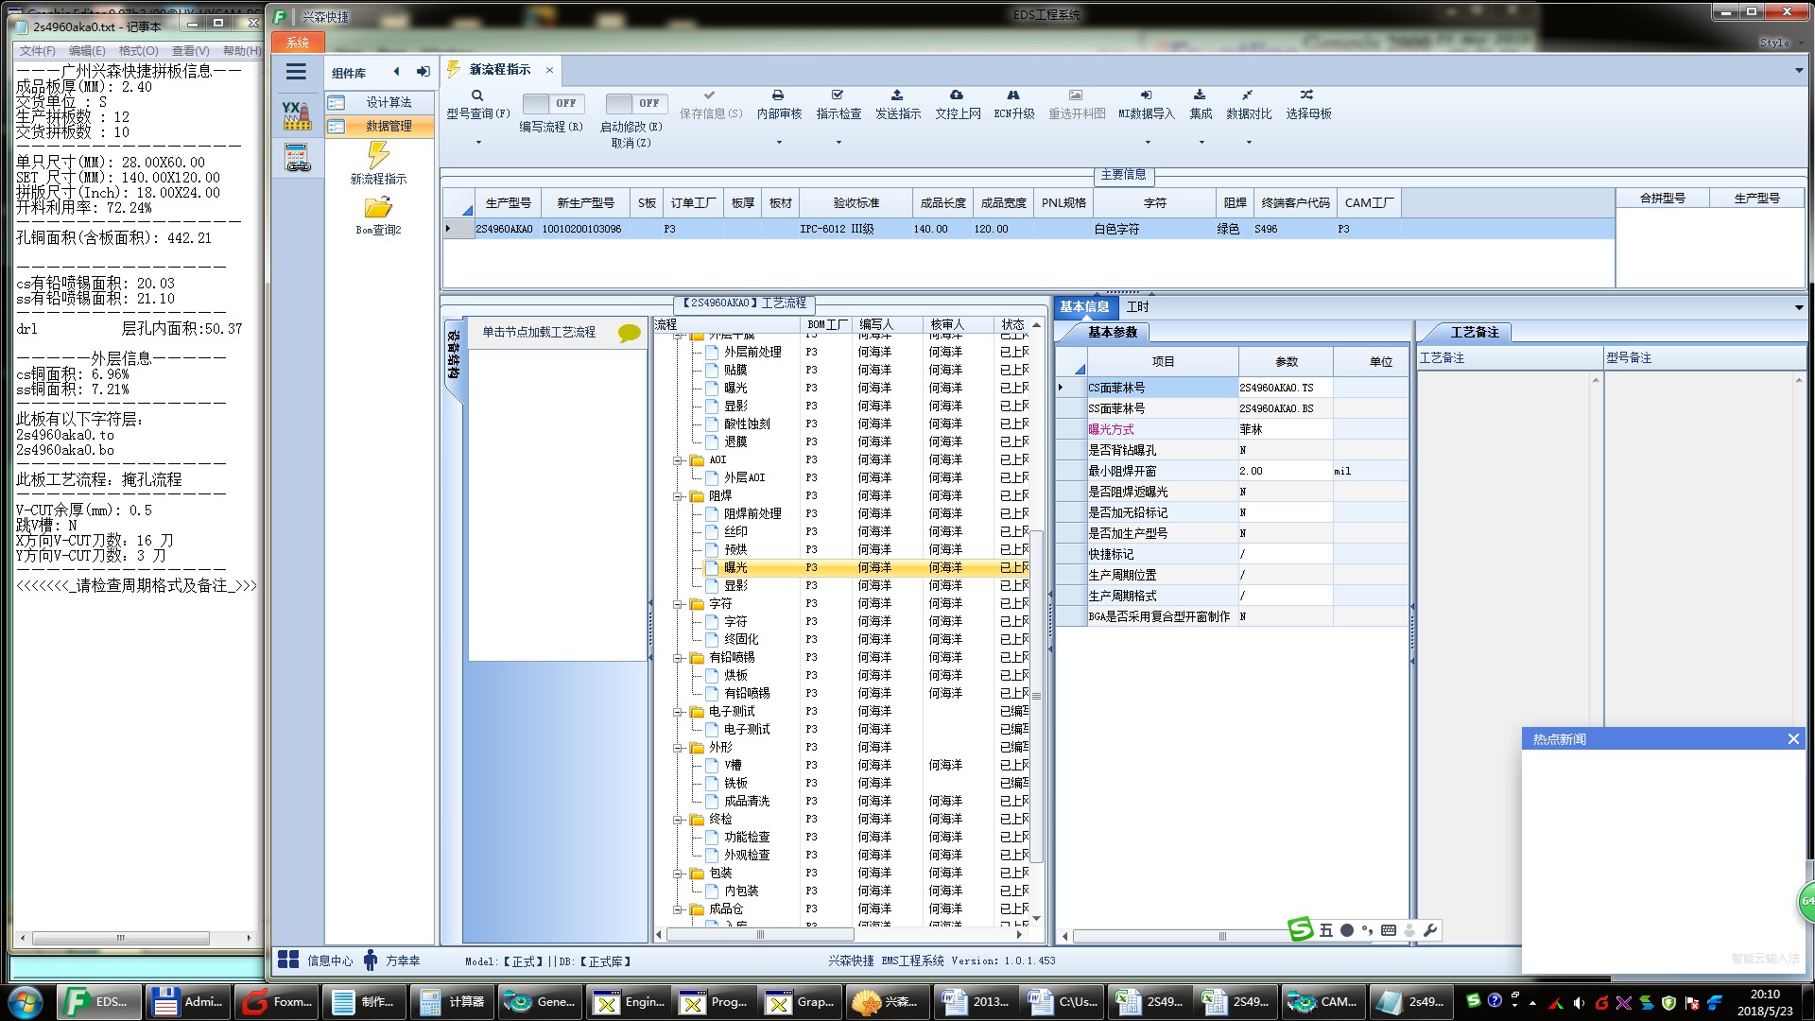Click the hamburger menu icon

pos(296,72)
